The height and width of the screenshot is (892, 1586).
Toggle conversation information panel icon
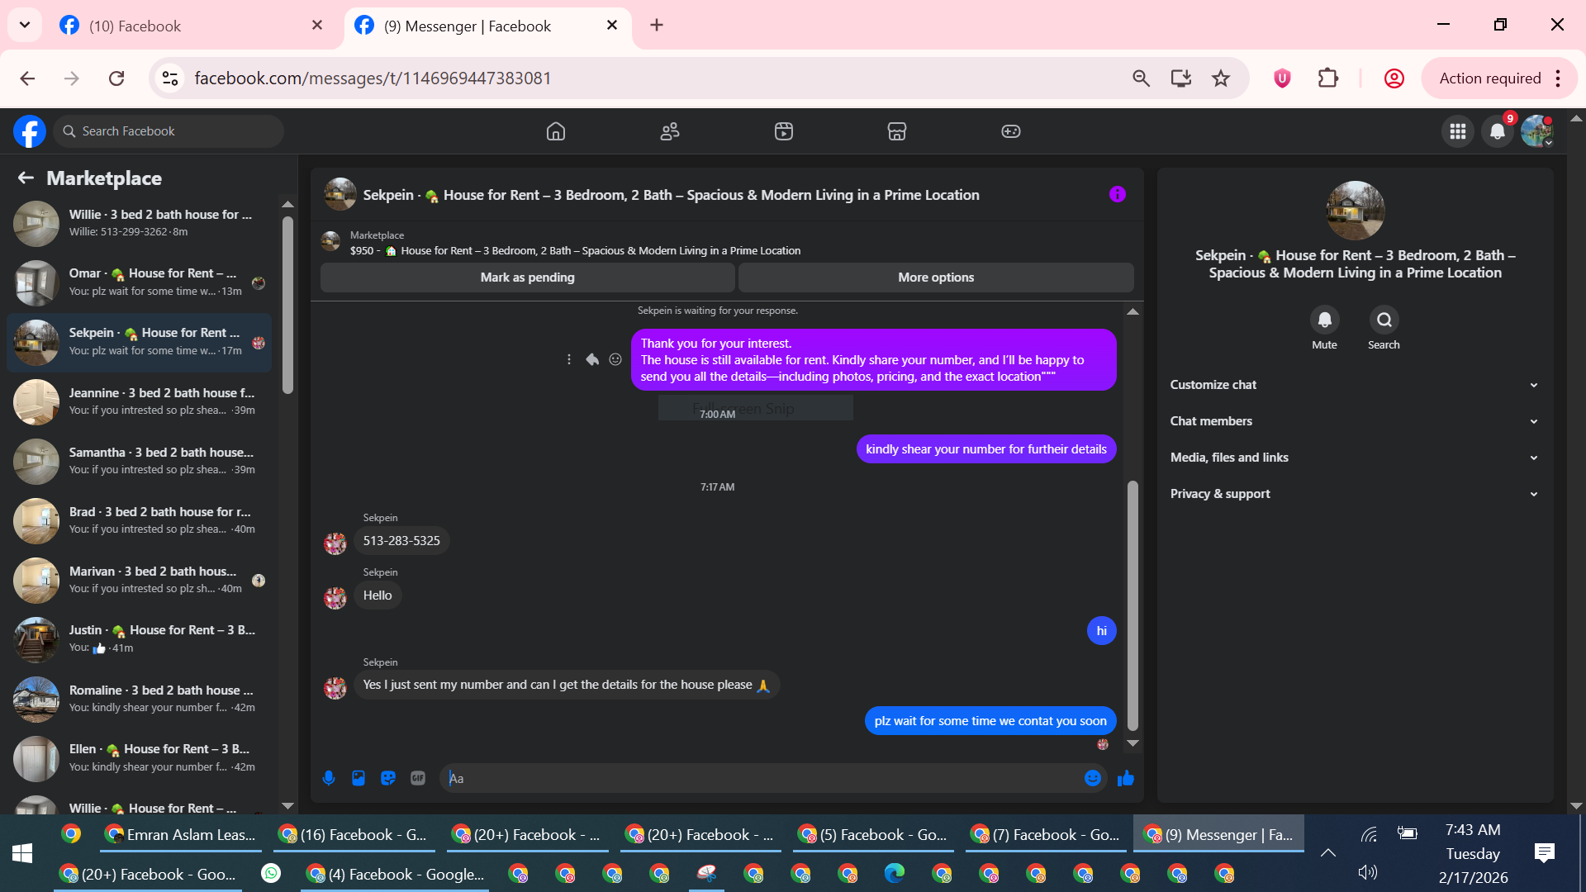[1117, 195]
